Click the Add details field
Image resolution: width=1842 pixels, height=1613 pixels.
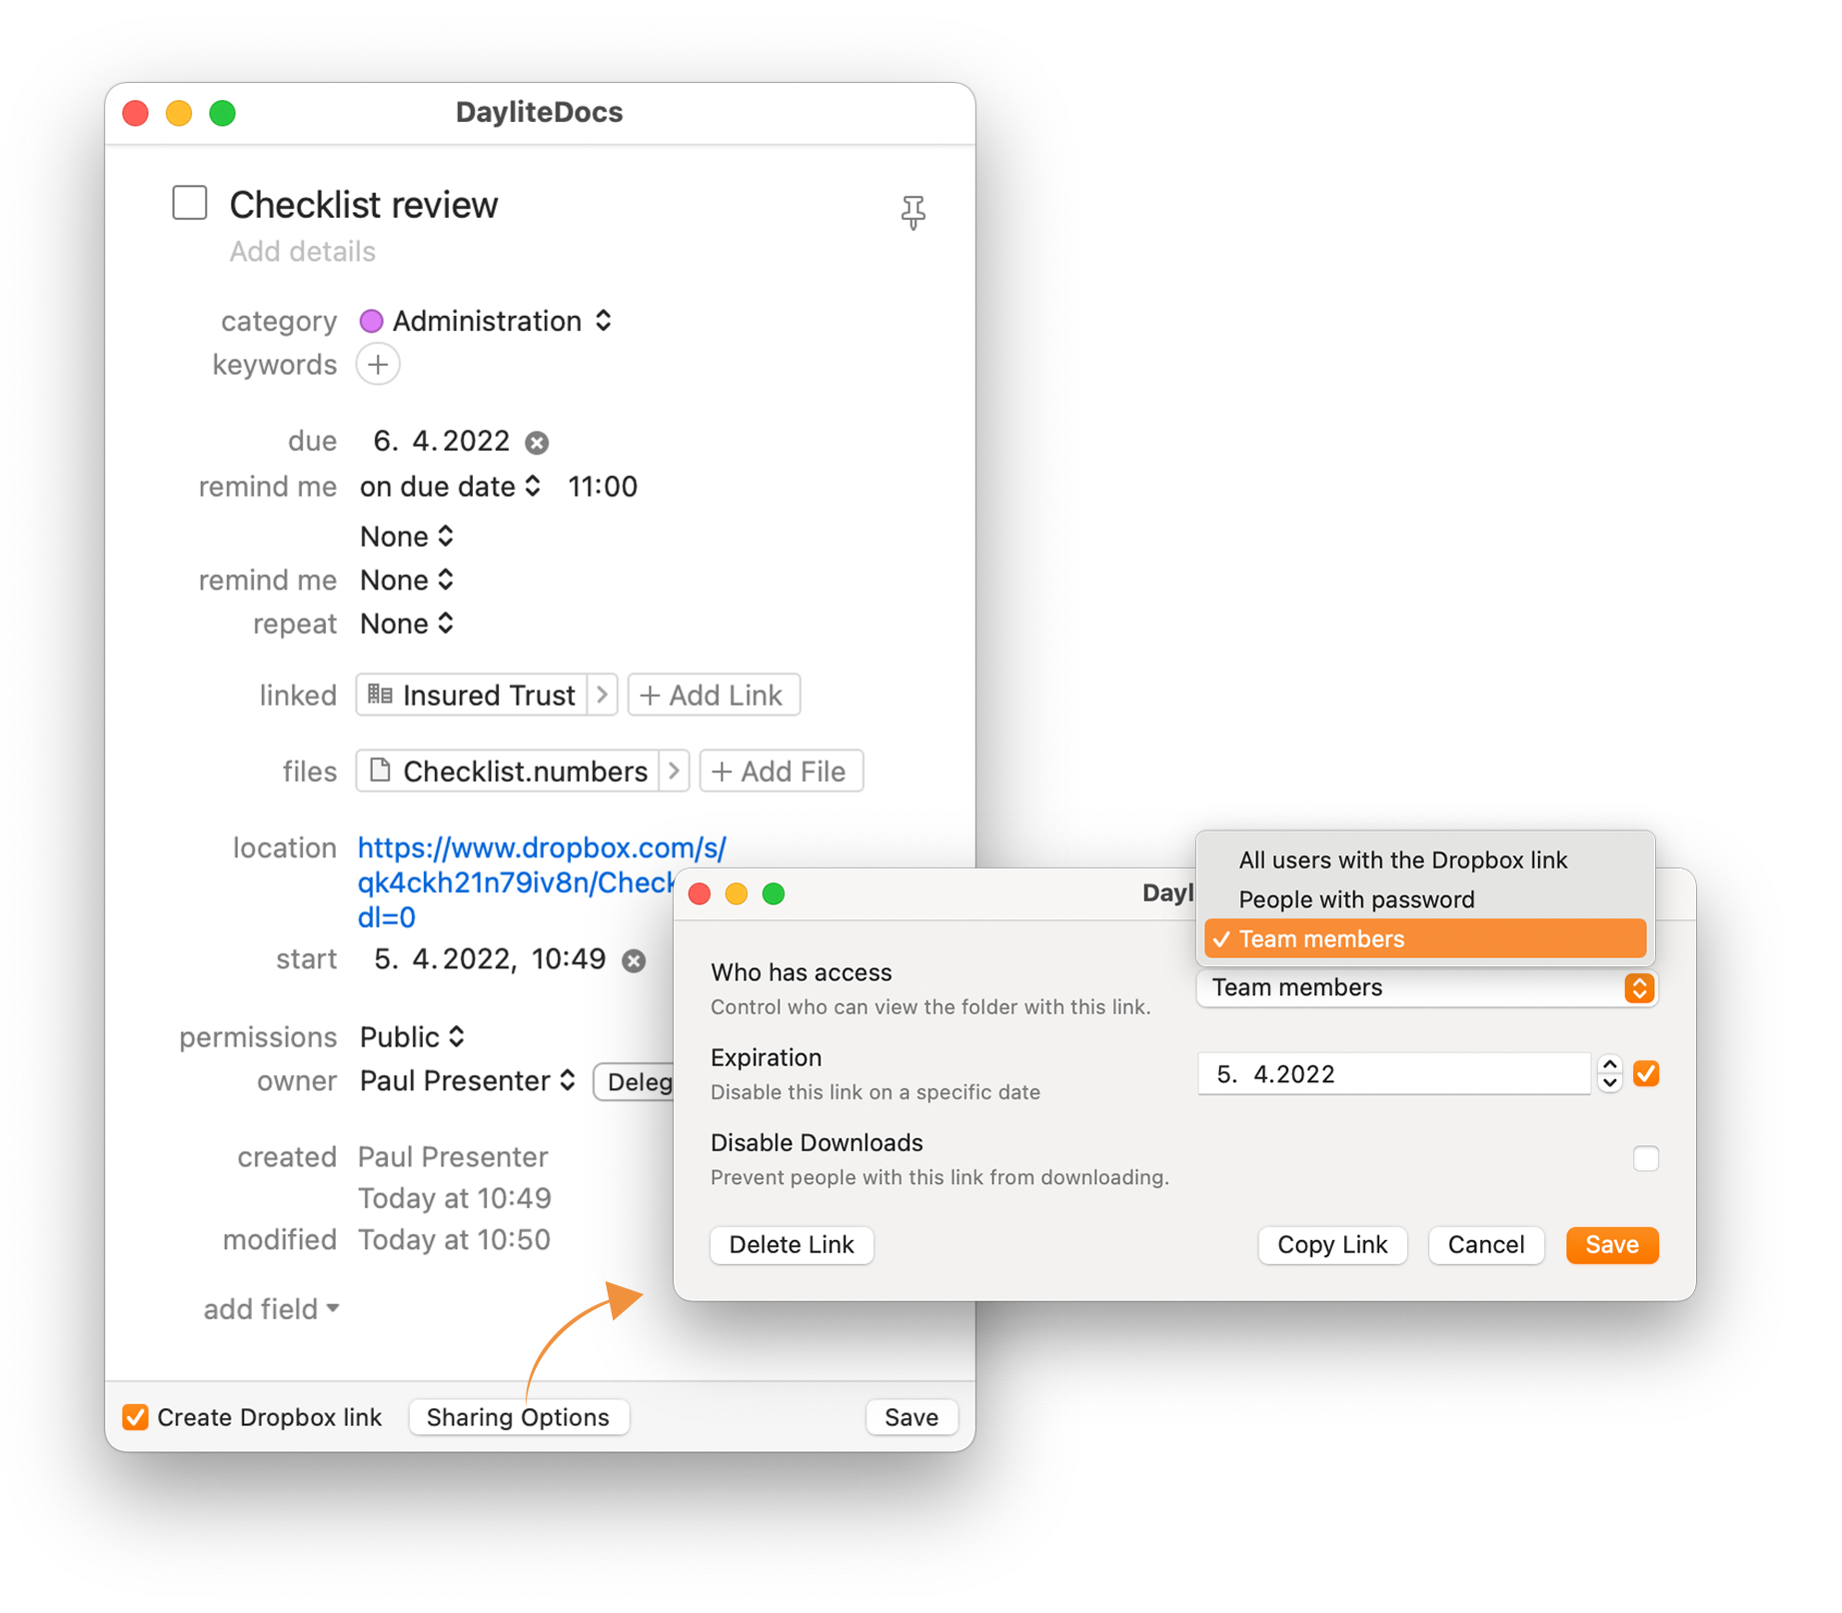(303, 251)
